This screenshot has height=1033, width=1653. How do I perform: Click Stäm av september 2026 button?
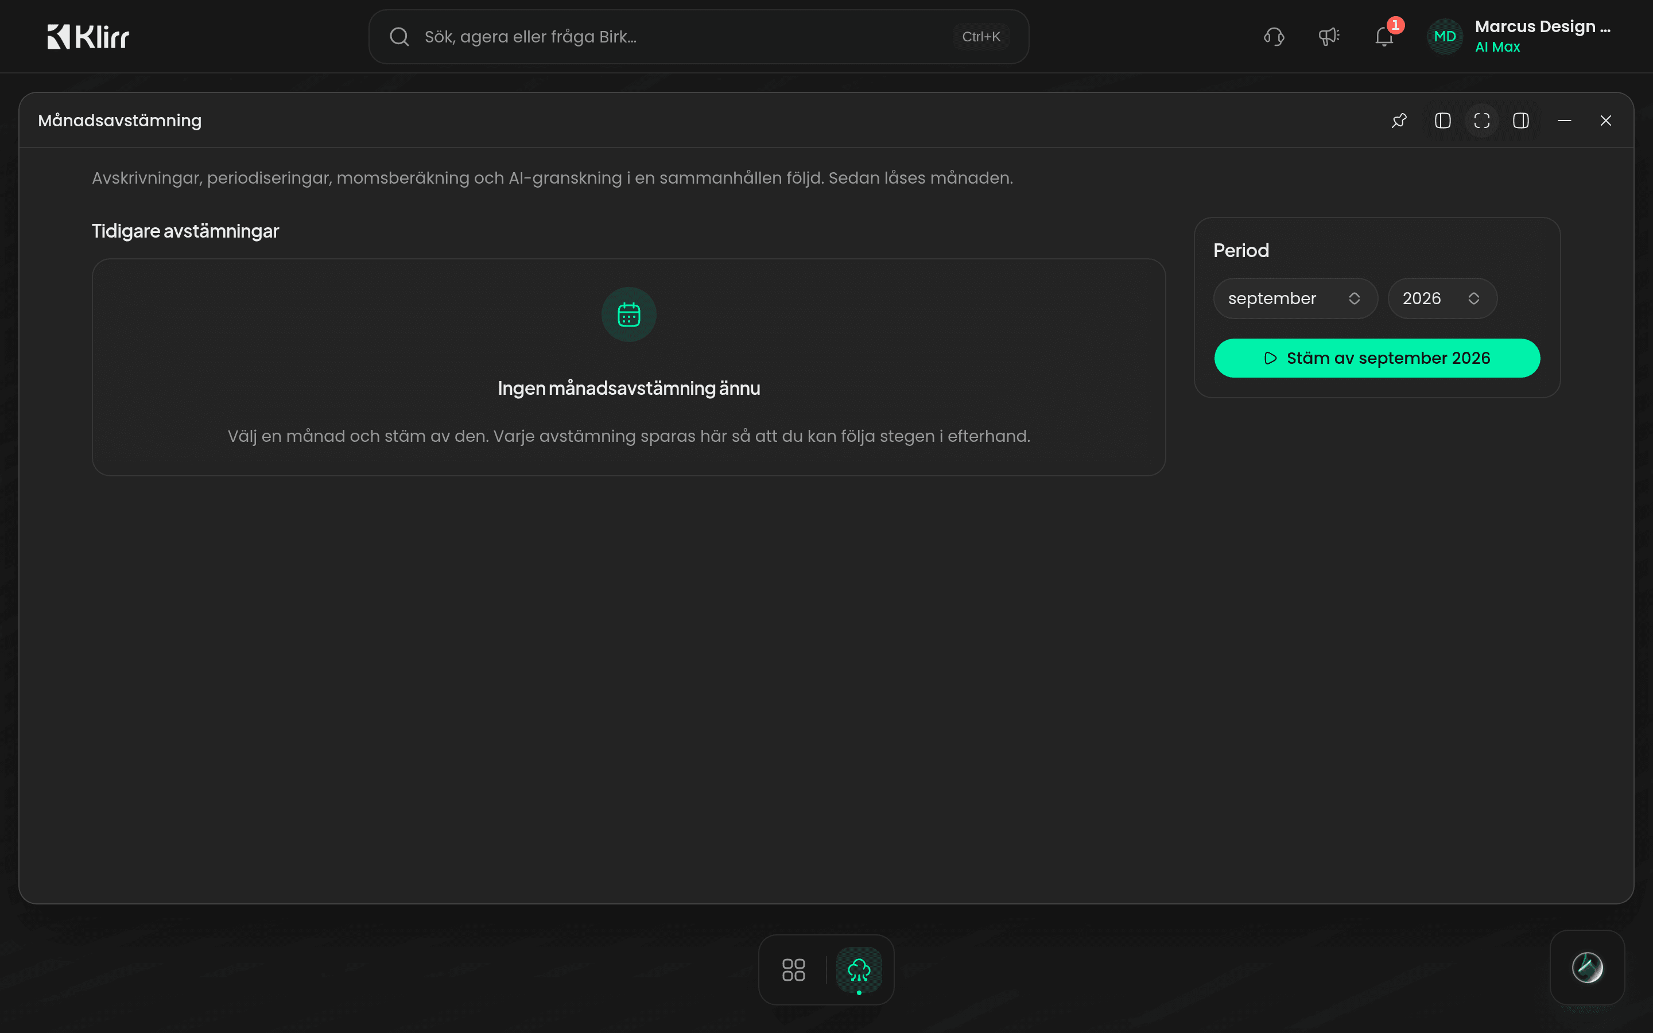(1377, 358)
